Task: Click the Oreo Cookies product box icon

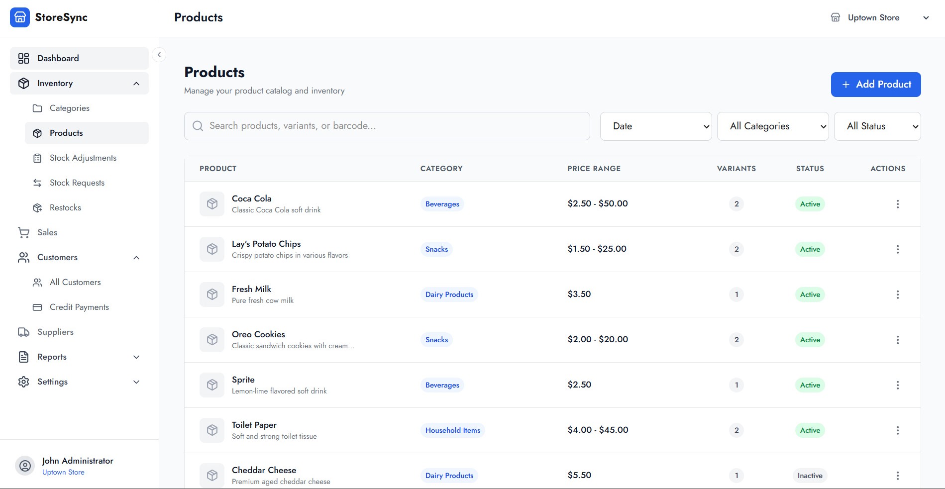Action: (212, 340)
